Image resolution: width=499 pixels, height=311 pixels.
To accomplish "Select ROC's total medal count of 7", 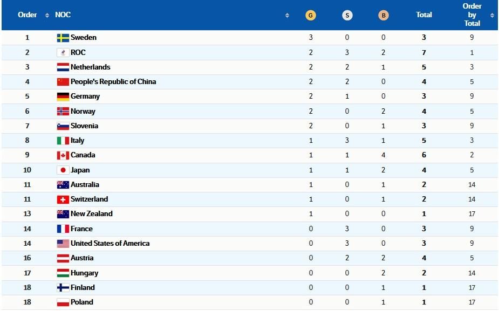I will [x=424, y=53].
